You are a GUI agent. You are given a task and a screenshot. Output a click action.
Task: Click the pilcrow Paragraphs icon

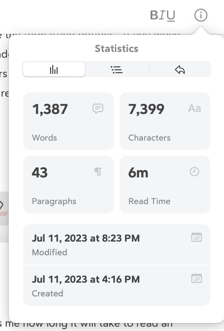(x=98, y=172)
